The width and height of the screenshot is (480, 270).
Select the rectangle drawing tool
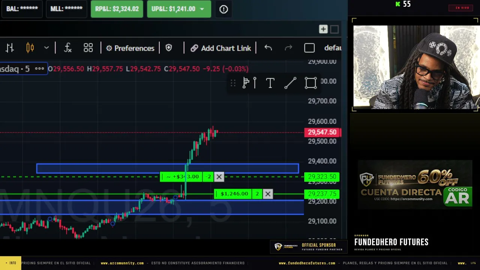tap(310, 83)
